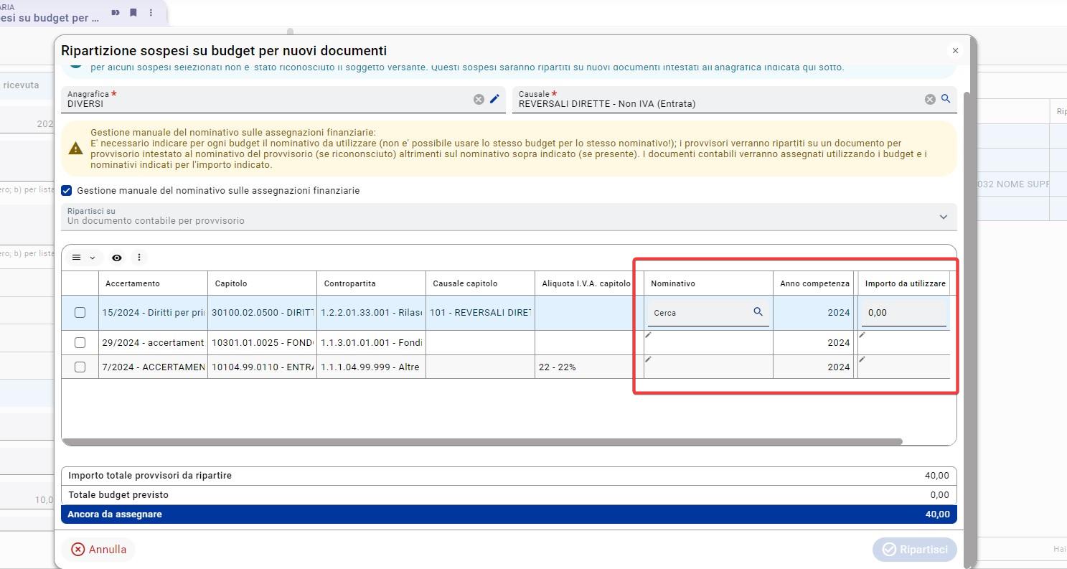Viewport: 1067px width, 569px height.
Task: Click cell 10301.01.0025 - FOND
Action: (x=262, y=343)
